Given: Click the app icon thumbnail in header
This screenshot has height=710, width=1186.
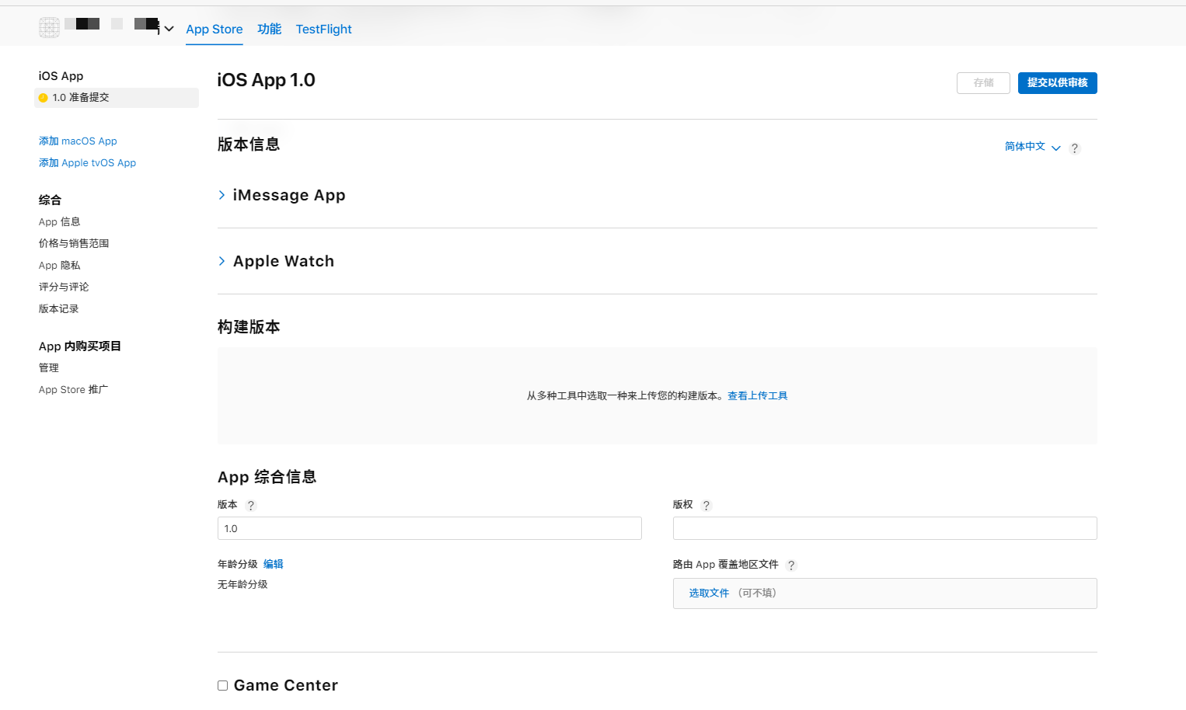Looking at the screenshot, I should click(x=49, y=28).
